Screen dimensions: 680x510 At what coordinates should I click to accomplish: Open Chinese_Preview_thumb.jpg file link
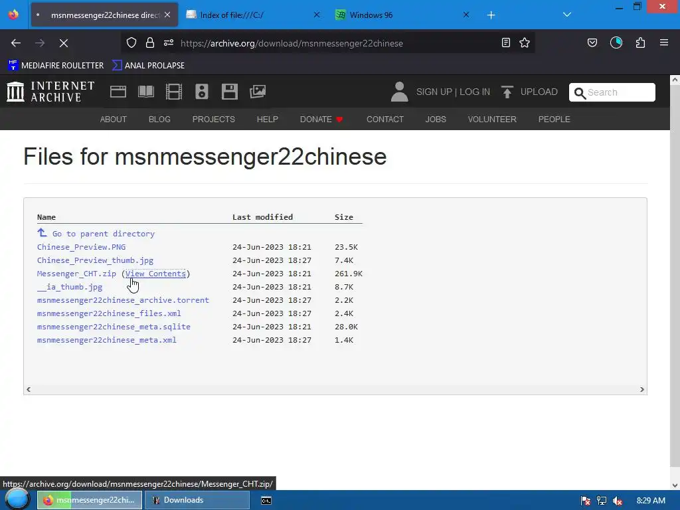(96, 260)
